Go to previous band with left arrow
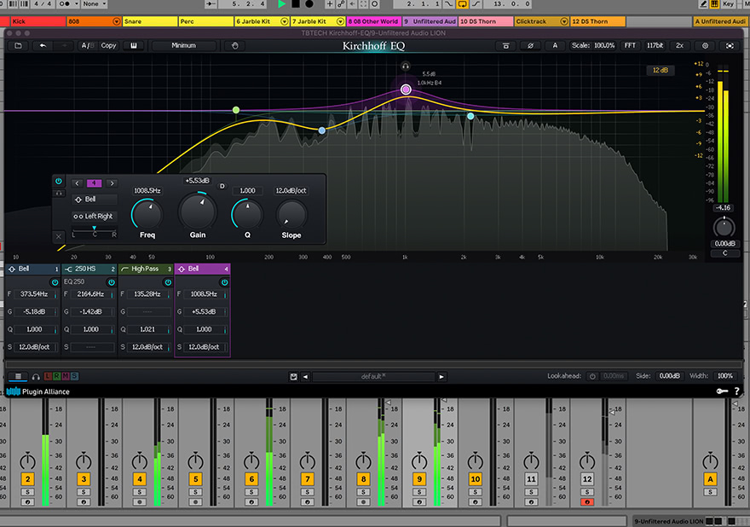The image size is (750, 527). click(77, 183)
